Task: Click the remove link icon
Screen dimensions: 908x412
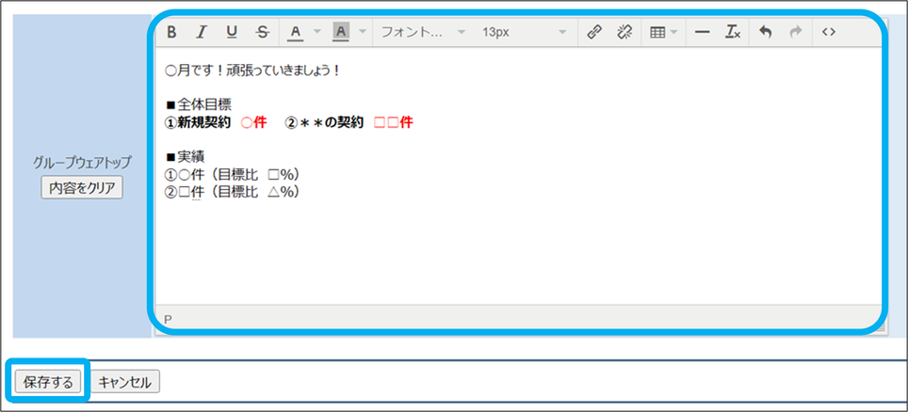Action: pos(624,32)
